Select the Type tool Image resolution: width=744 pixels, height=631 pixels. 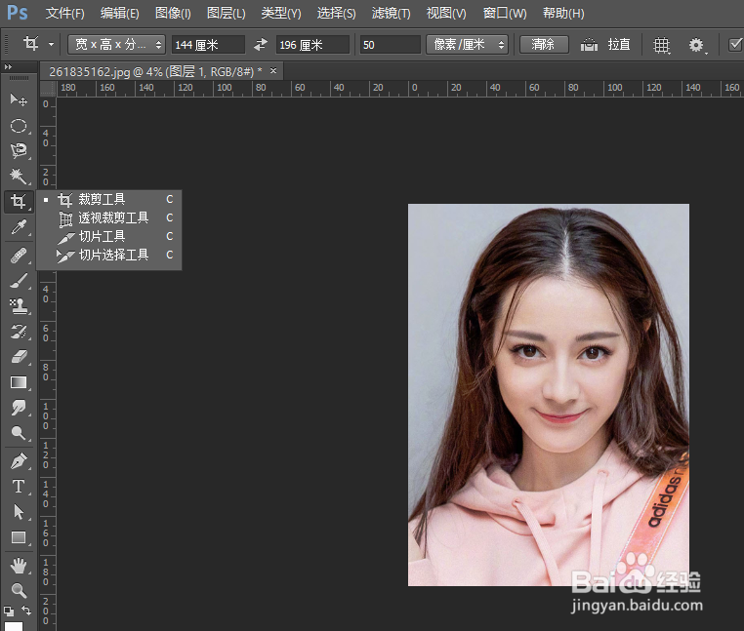[19, 487]
